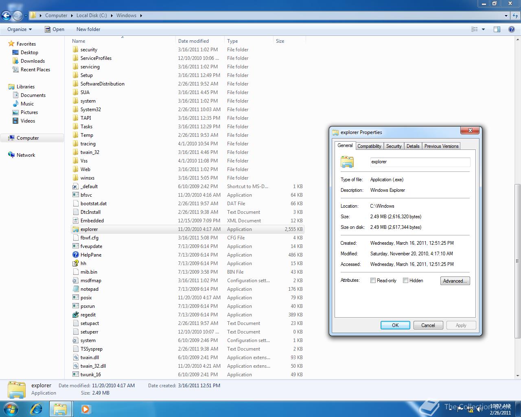Screen dimensions: 521x417
Task: Click New folder in toolbar
Action: click(88, 29)
